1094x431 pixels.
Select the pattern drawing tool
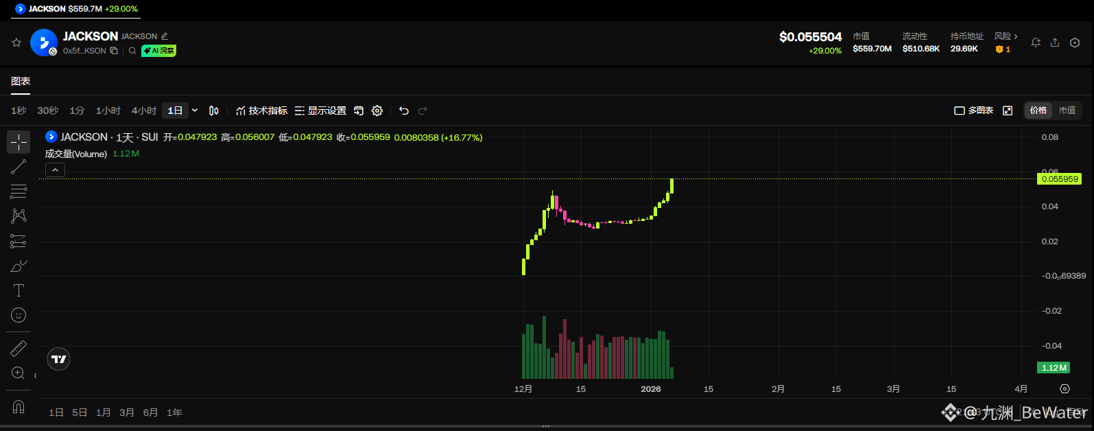pyautogui.click(x=19, y=216)
